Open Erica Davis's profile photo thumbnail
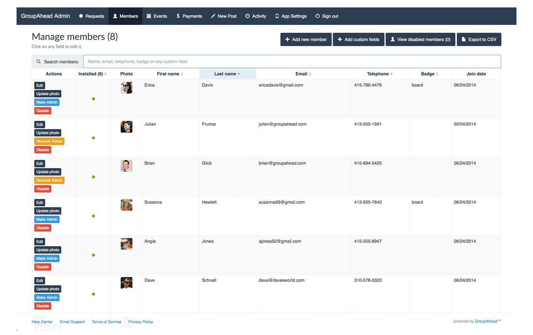 point(126,88)
